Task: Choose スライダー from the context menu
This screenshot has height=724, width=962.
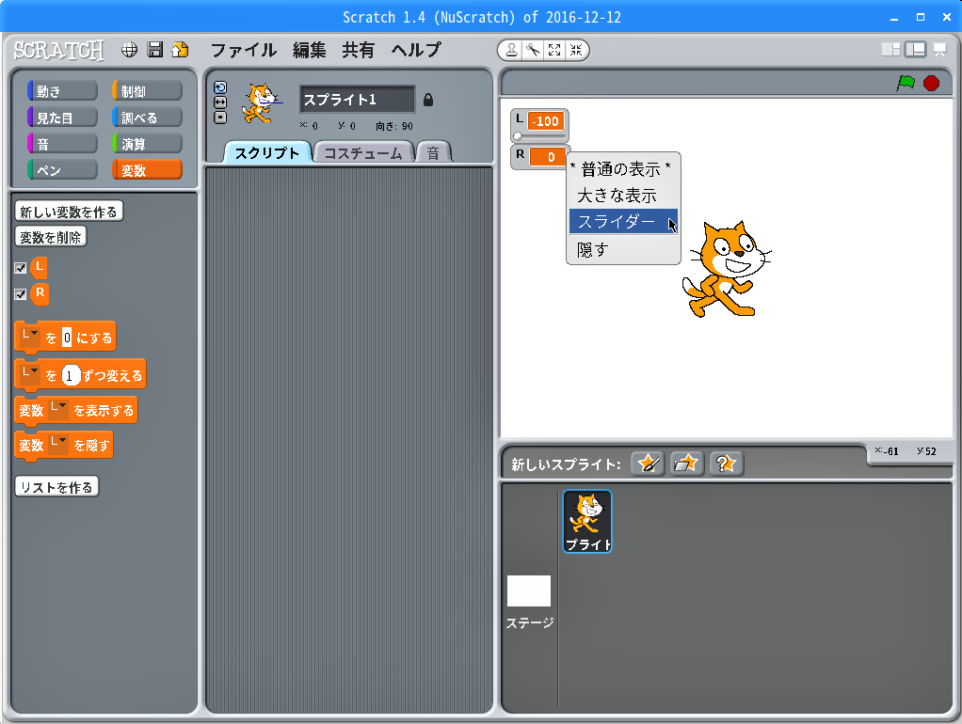Action: click(x=623, y=221)
